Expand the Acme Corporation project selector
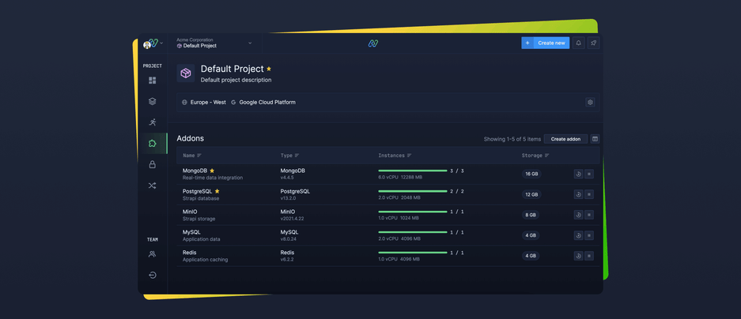 click(x=214, y=43)
